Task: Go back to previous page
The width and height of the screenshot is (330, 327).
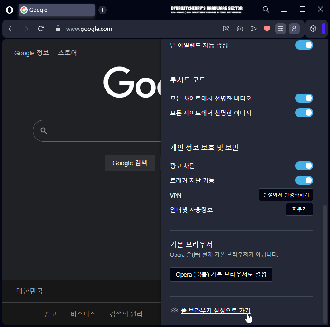Action: coord(10,29)
